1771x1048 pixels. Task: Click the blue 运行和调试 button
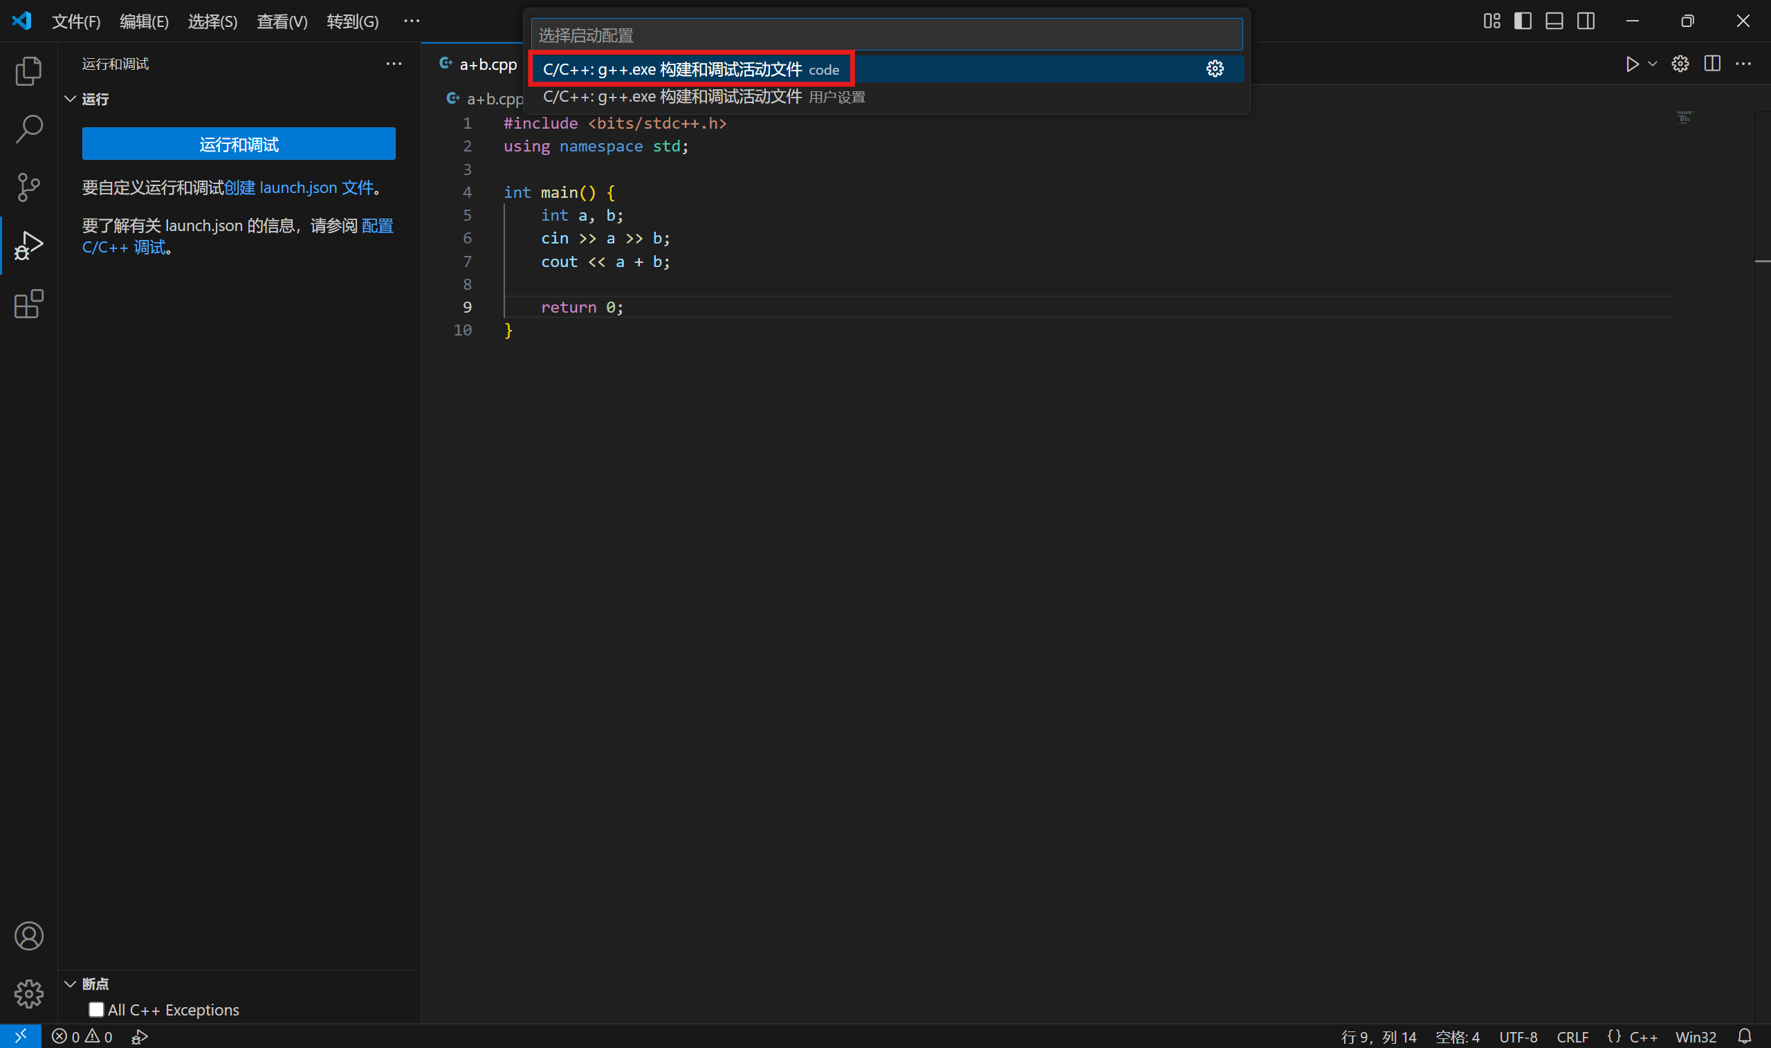[x=239, y=144]
